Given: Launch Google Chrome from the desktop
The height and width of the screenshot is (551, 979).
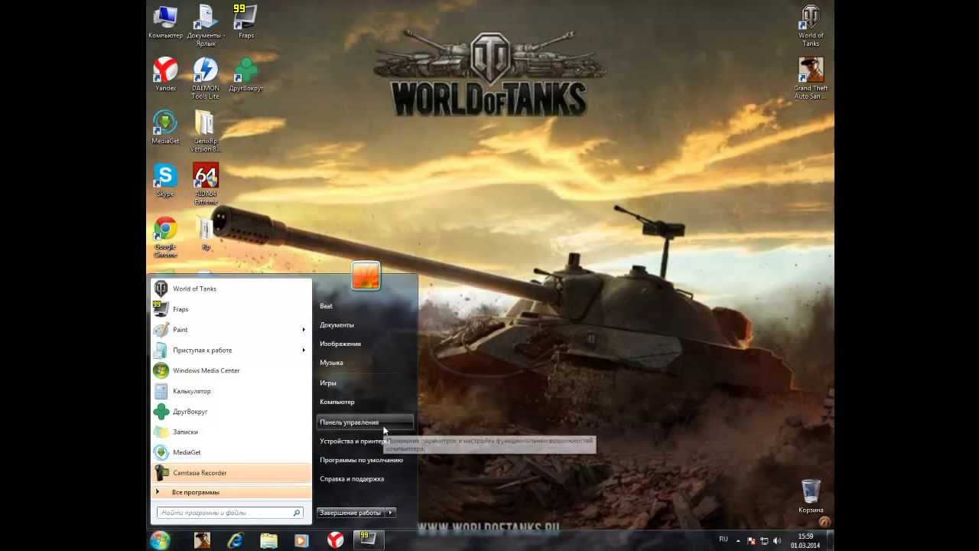Looking at the screenshot, I should pyautogui.click(x=165, y=237).
